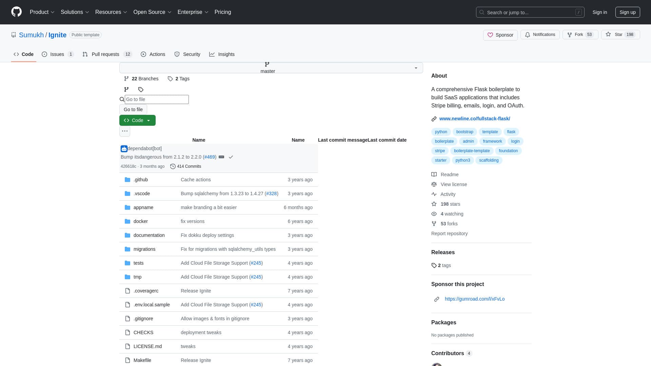Select the Code tab
This screenshot has height=366, width=651.
24,54
